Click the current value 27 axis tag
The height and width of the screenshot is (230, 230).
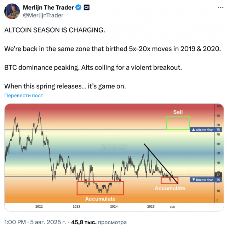(x=218, y=175)
